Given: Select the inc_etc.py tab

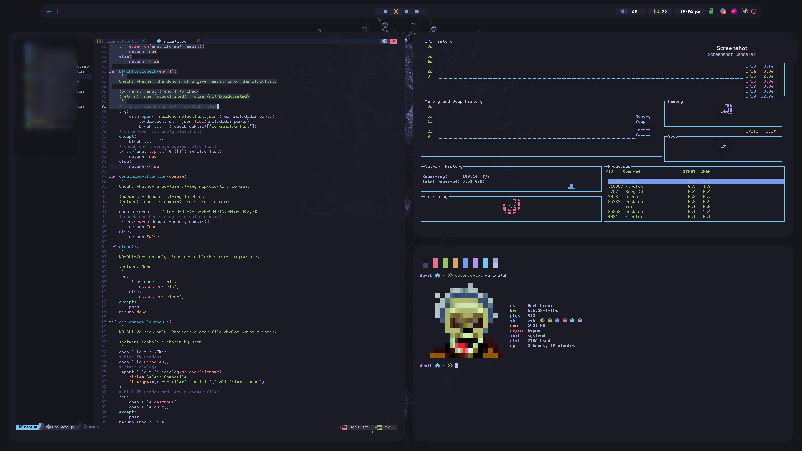Looking at the screenshot, I should pyautogui.click(x=173, y=41).
